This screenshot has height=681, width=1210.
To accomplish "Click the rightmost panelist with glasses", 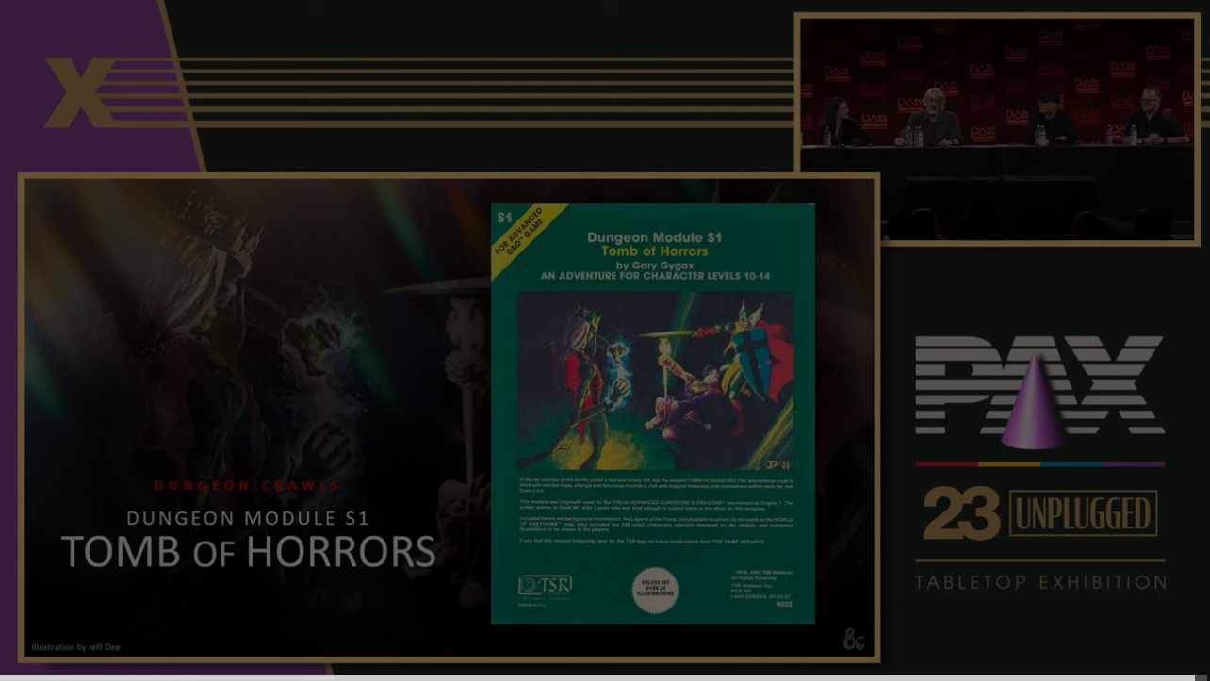I will click(x=1153, y=116).
